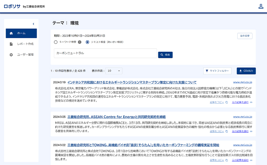The image size is (267, 165).
Task: Go to ホーム in the sidebar
Action: point(21,33)
